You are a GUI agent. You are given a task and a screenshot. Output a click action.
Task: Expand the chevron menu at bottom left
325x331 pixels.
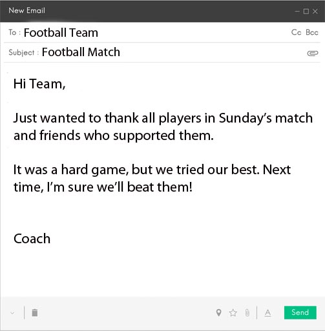click(12, 313)
